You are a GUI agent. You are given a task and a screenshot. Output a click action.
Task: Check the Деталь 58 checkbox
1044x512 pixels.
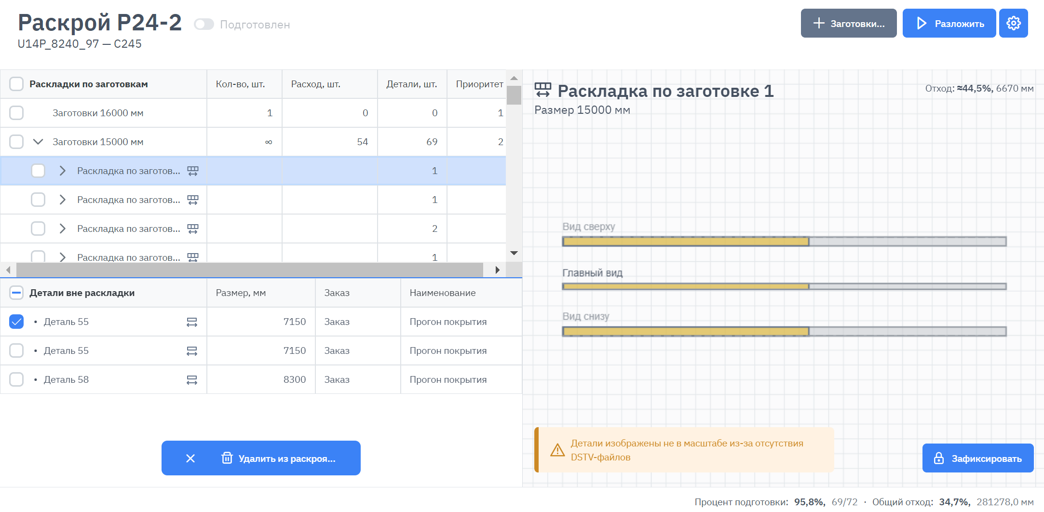16,379
